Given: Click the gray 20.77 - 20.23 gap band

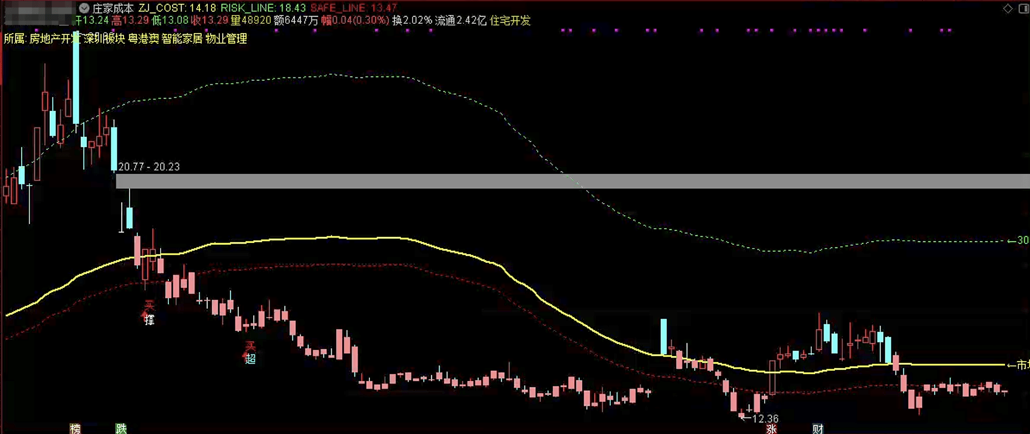Looking at the screenshot, I should point(573,181).
